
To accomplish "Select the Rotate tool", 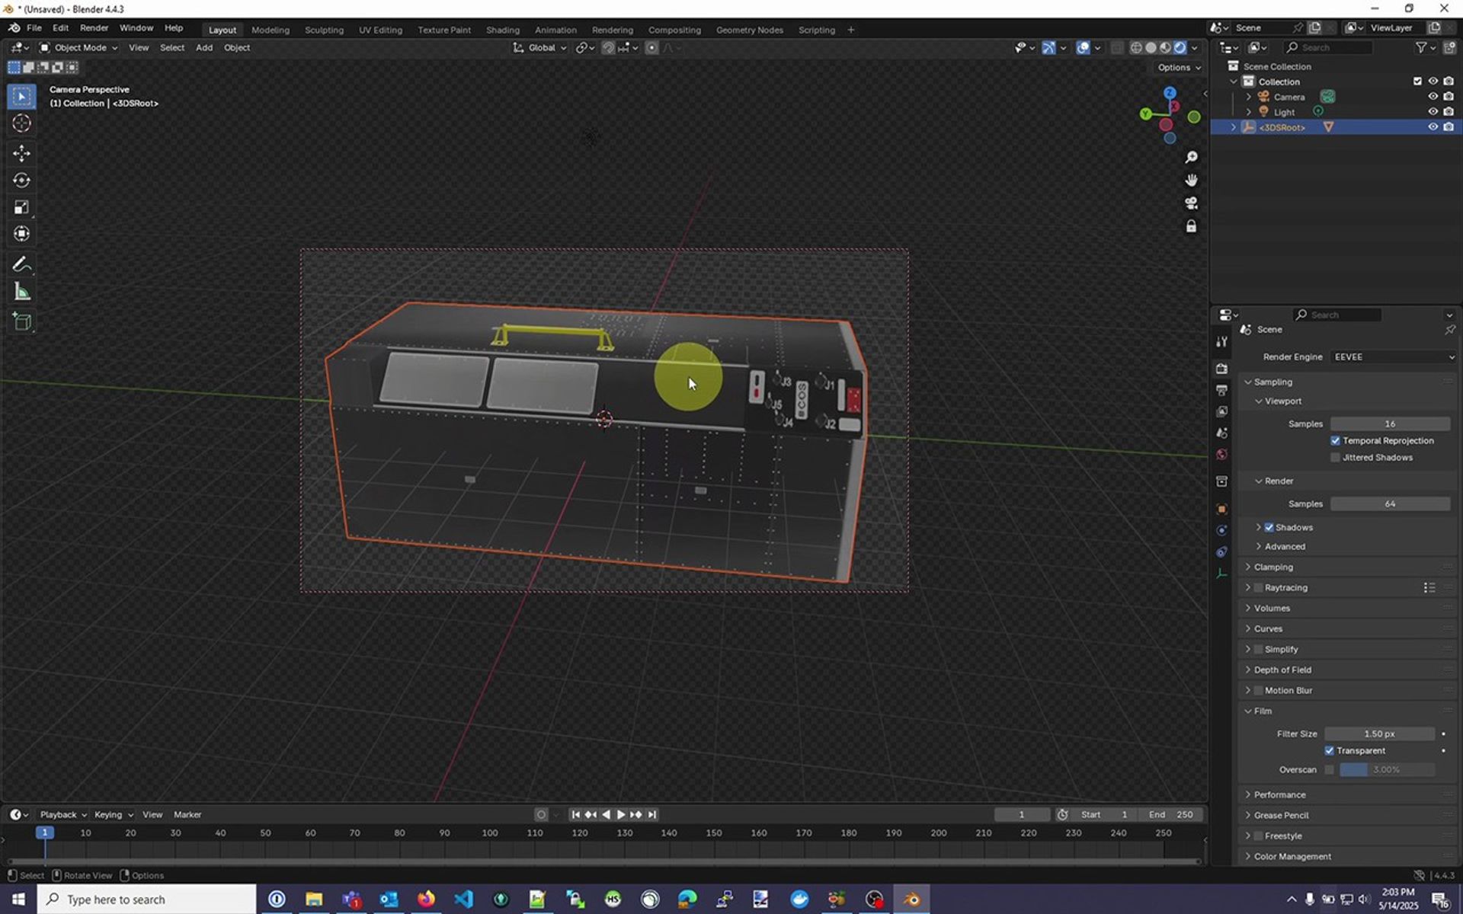I will point(21,181).
